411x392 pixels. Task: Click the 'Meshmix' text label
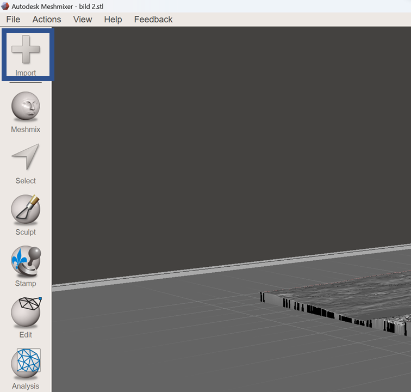(26, 130)
